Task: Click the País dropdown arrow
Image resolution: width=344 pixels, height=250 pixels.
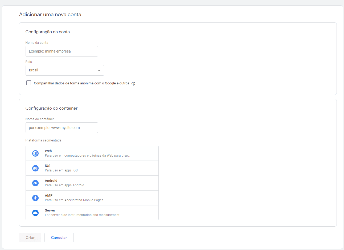Action: 99,70
